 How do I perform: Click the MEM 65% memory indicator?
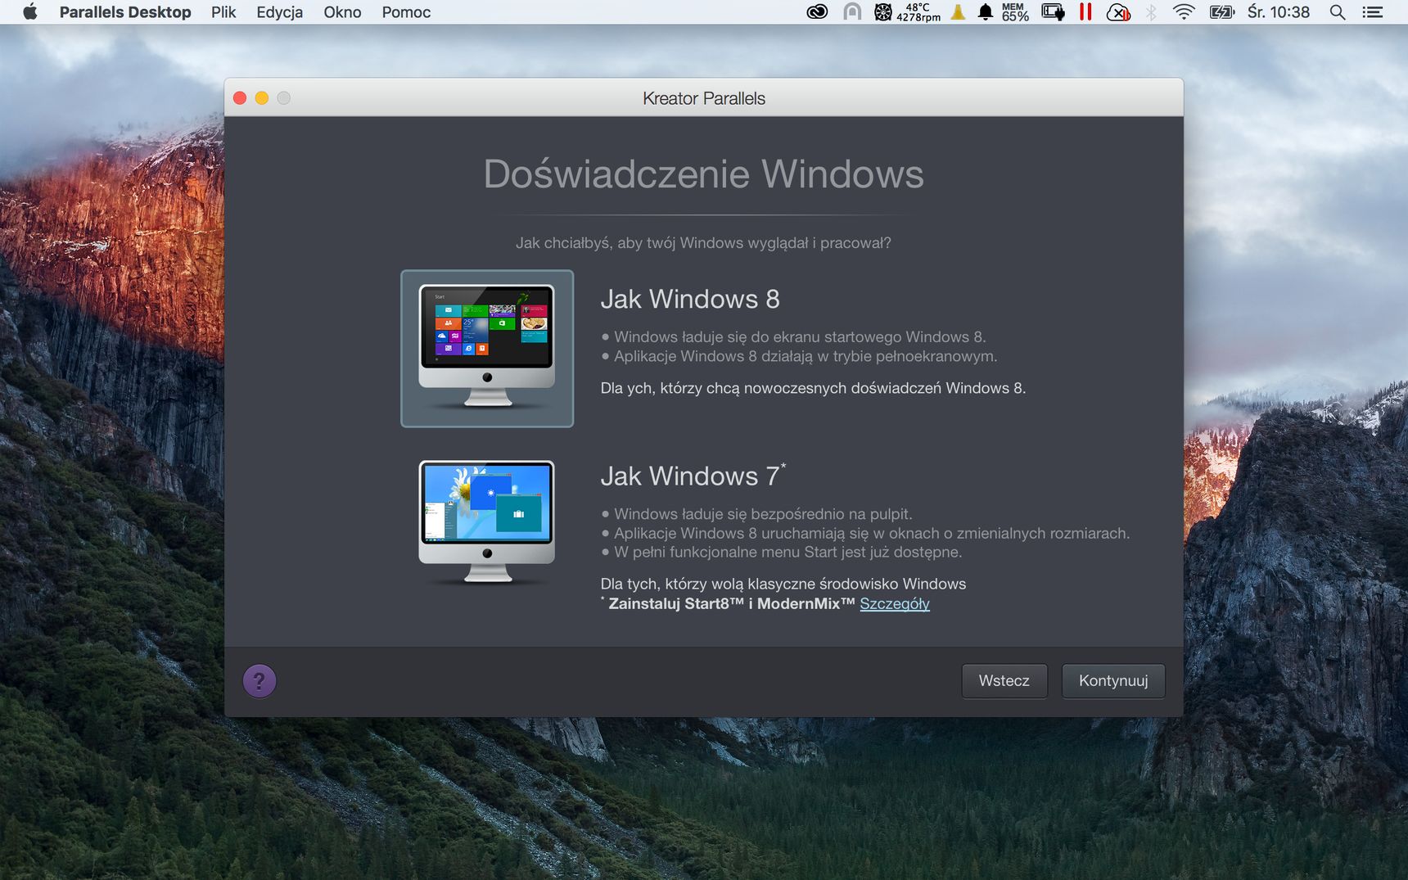point(1015,12)
